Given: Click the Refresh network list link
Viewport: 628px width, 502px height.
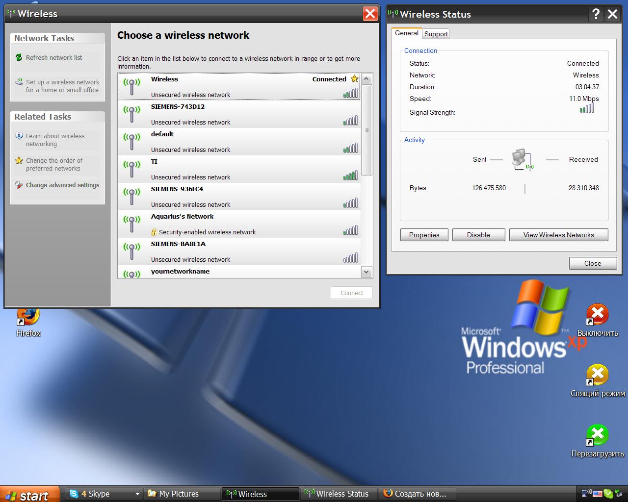Looking at the screenshot, I should [54, 58].
